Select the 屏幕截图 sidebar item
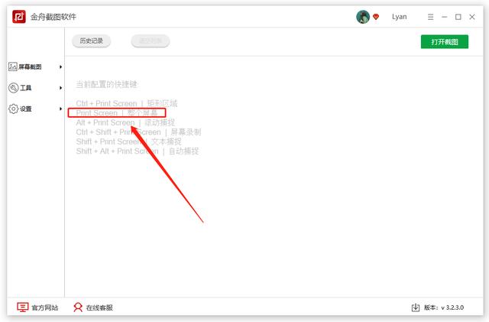Screen dimensions: 489x322 (31, 67)
